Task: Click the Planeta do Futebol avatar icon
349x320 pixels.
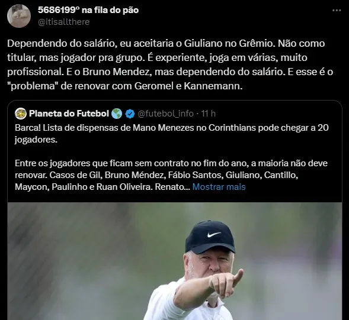Action: click(x=21, y=114)
